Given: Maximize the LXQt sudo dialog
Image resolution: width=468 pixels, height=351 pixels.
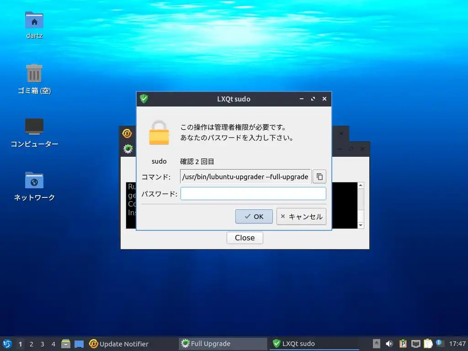Looking at the screenshot, I should (313, 99).
